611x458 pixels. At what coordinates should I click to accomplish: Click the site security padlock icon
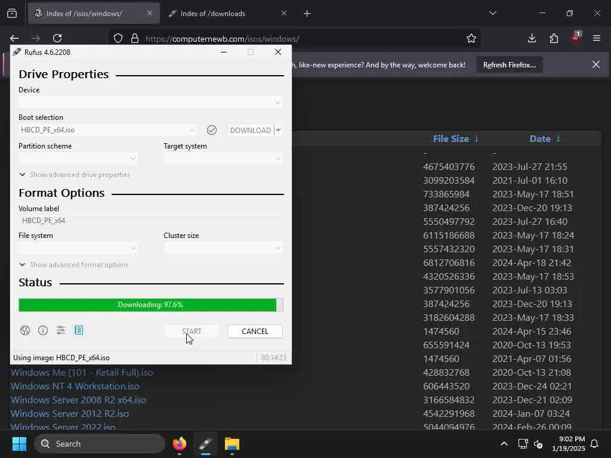[x=135, y=38]
